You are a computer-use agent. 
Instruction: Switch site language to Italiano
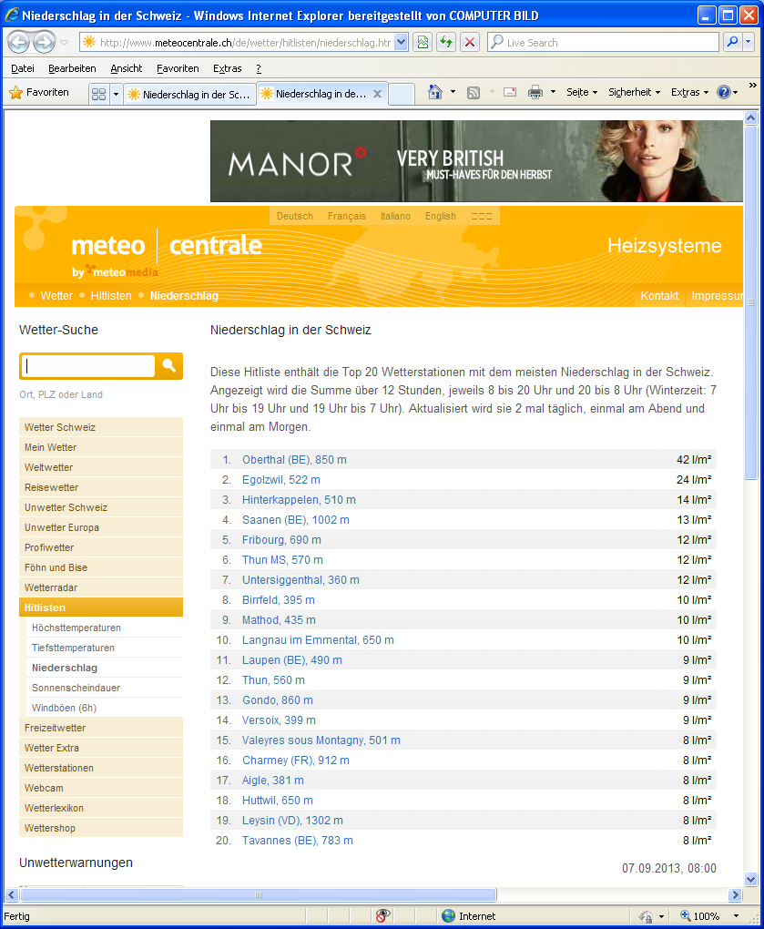click(395, 216)
